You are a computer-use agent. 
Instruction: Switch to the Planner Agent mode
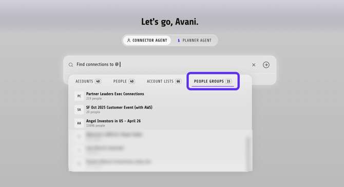tap(194, 40)
